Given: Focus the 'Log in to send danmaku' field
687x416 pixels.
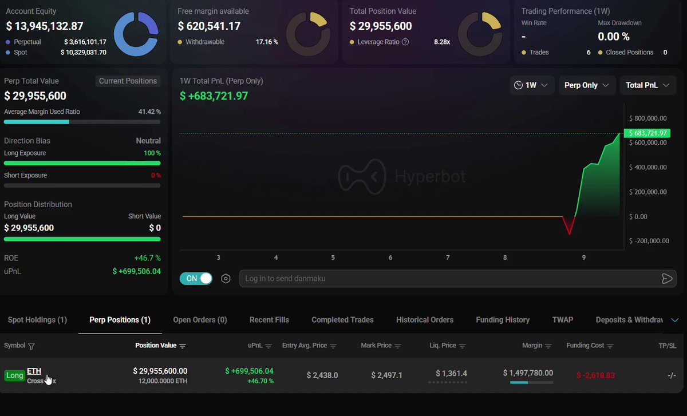Looking at the screenshot, I should pos(457,279).
